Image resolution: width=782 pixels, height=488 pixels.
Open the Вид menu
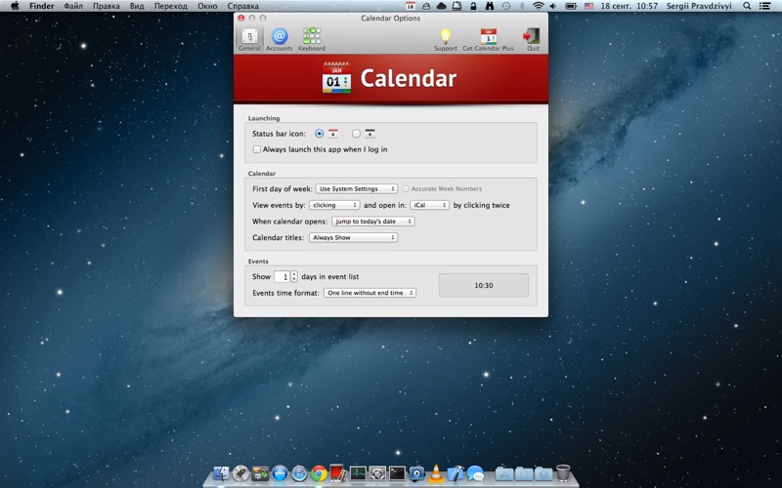coord(137,6)
